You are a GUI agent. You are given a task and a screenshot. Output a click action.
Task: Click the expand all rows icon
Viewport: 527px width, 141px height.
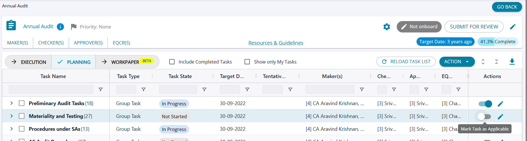[x=483, y=62]
